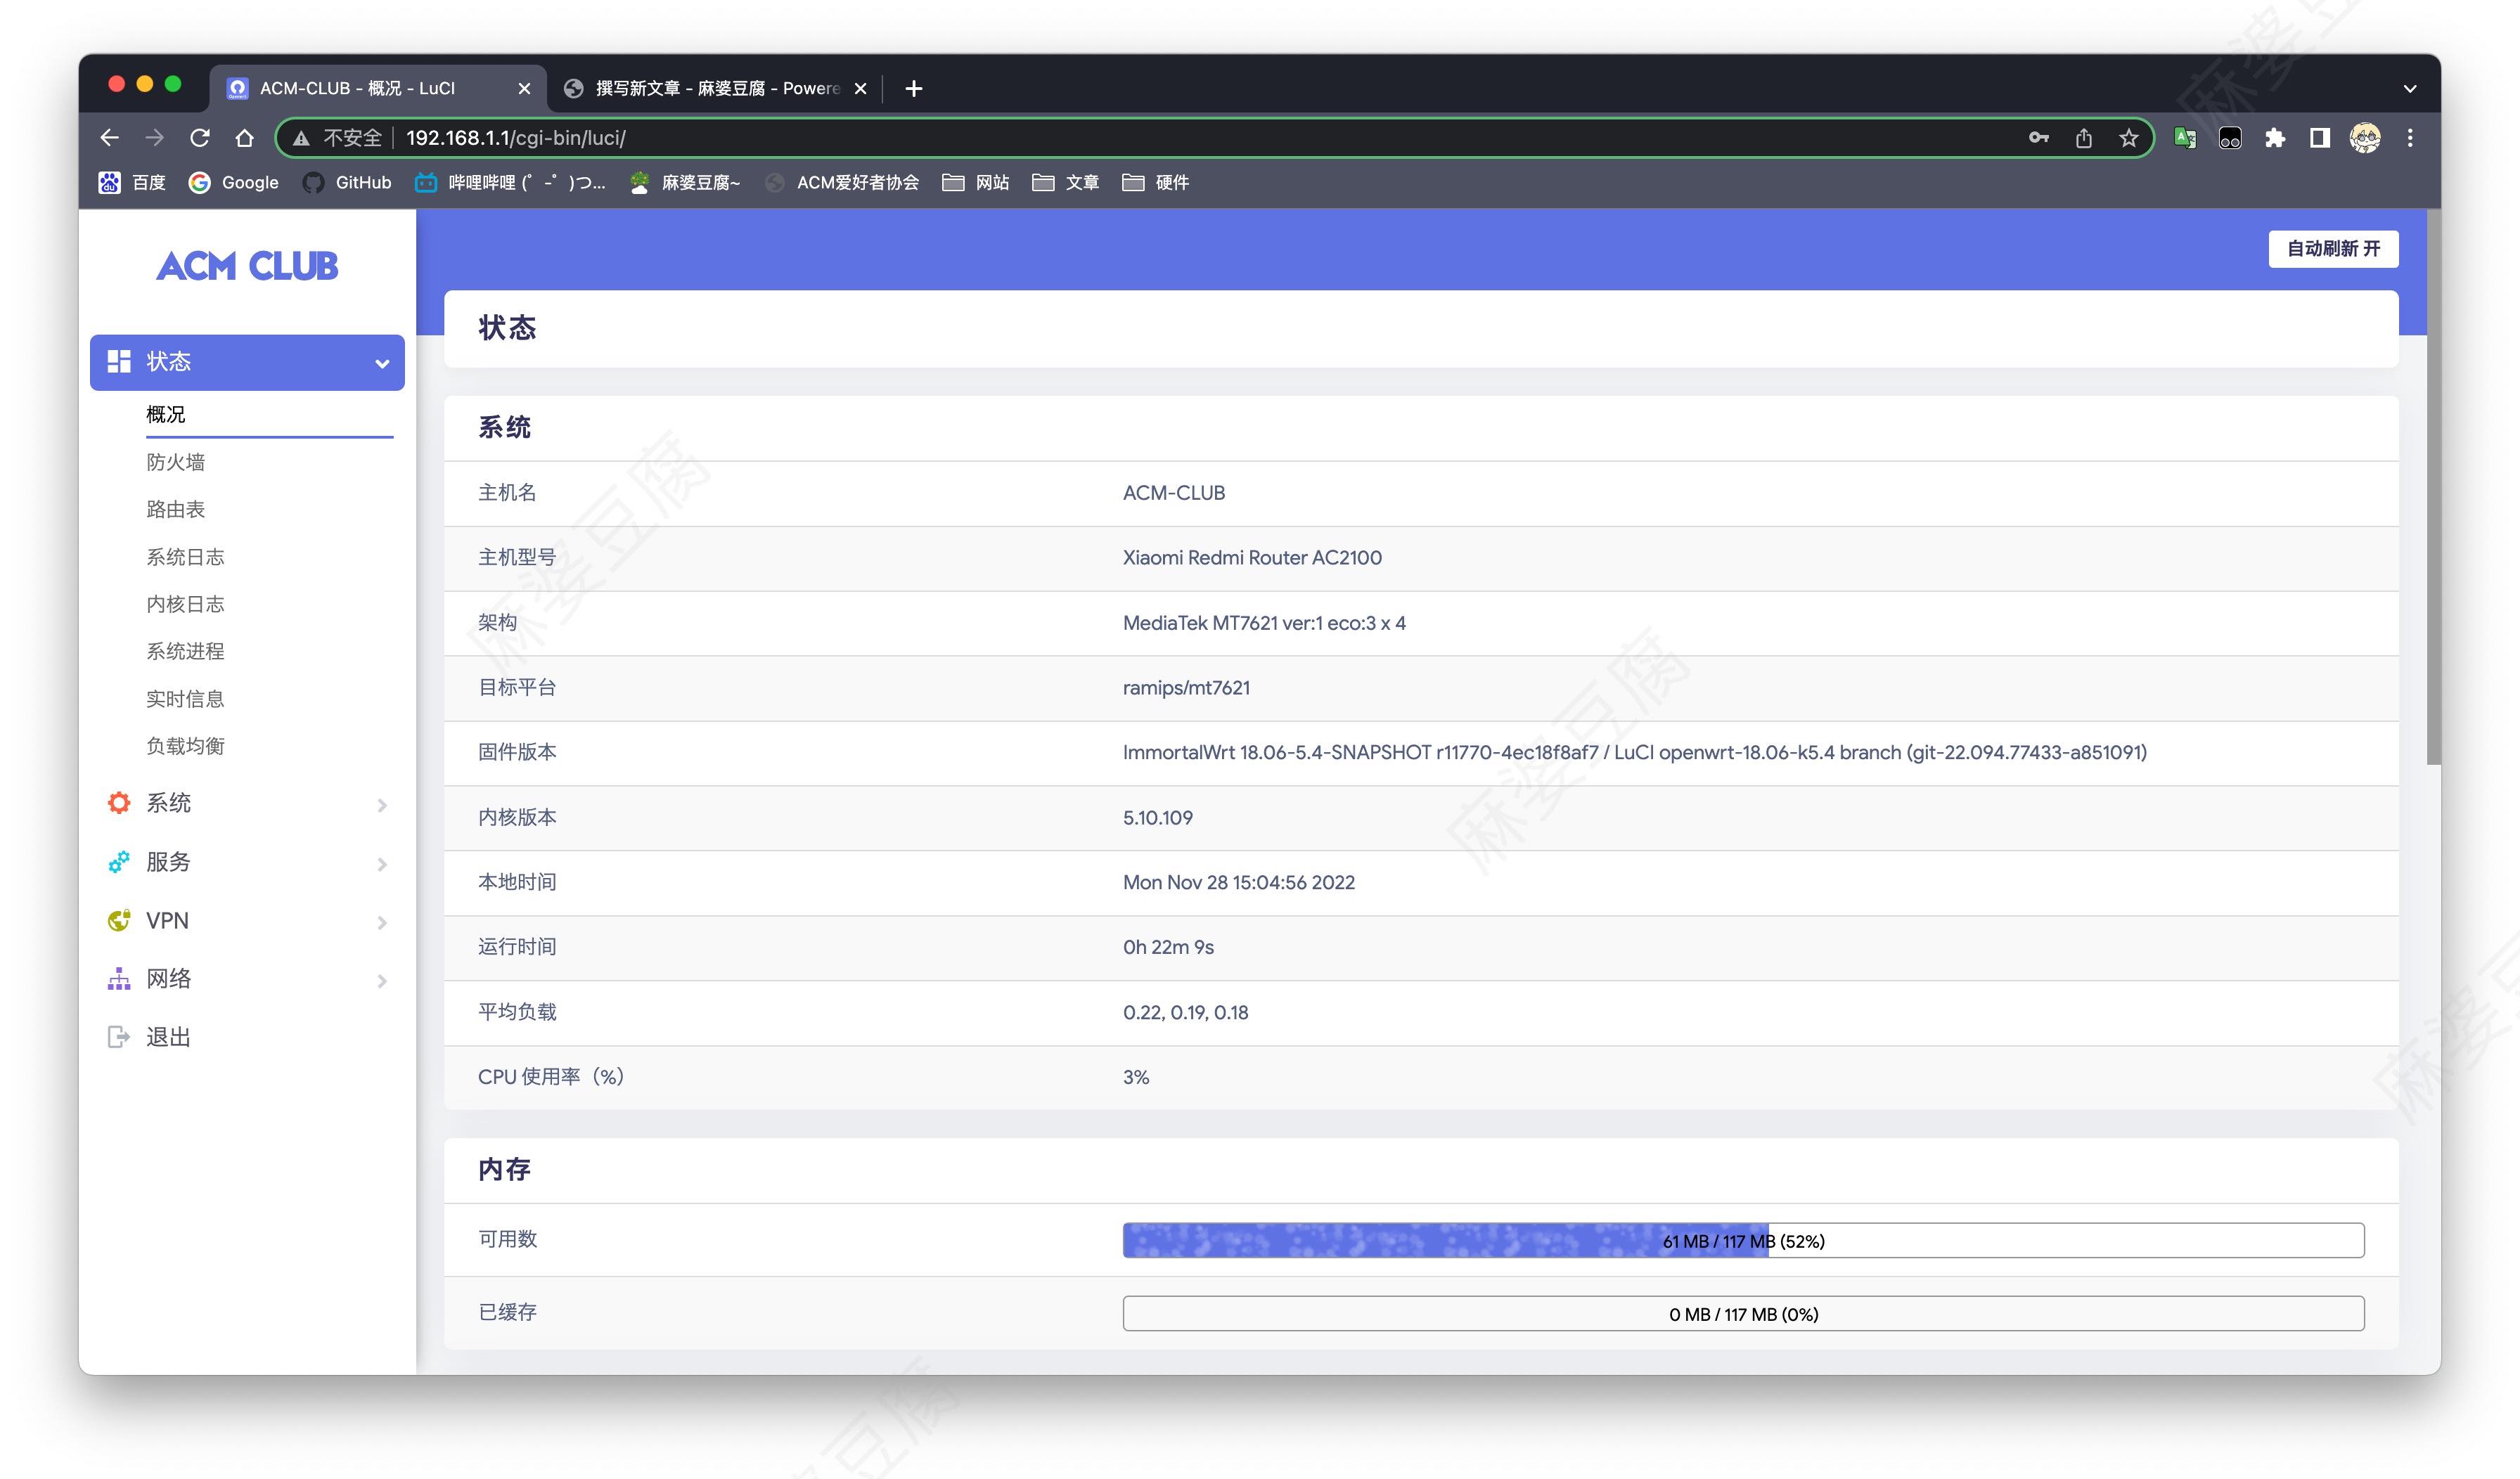Viewport: 2520px width, 1479px height.
Task: Click the firmware version ImmortalWrt text
Action: pyautogui.click(x=1634, y=753)
